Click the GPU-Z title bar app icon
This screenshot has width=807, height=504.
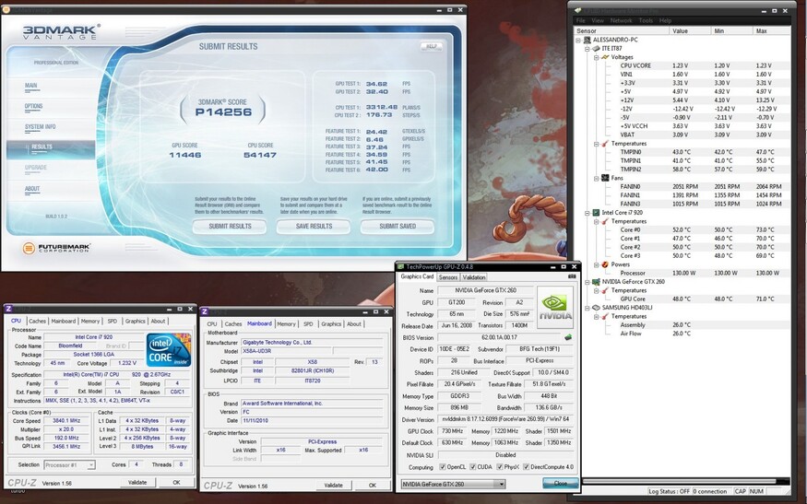click(x=401, y=266)
